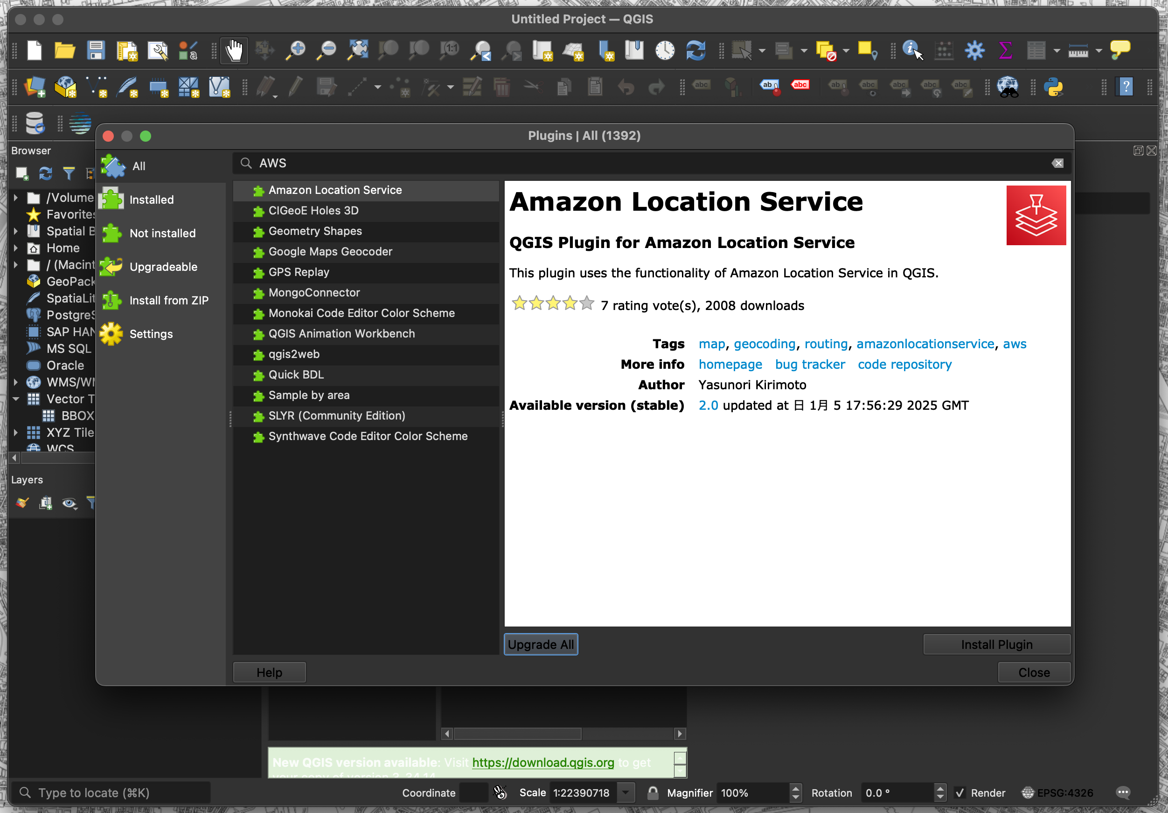This screenshot has width=1168, height=813.
Task: Expand the XYZ Tiles item
Action: click(x=16, y=432)
